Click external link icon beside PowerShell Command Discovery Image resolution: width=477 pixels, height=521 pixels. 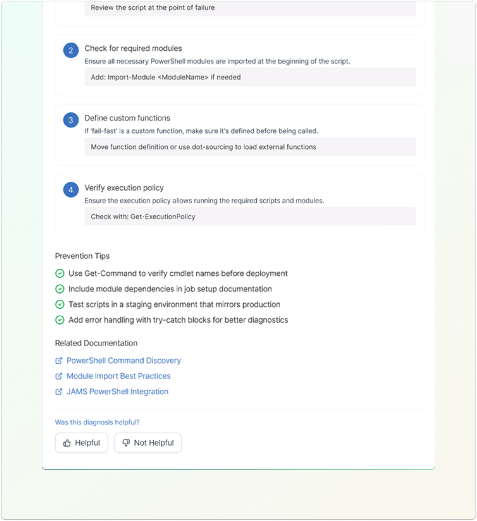pos(59,361)
